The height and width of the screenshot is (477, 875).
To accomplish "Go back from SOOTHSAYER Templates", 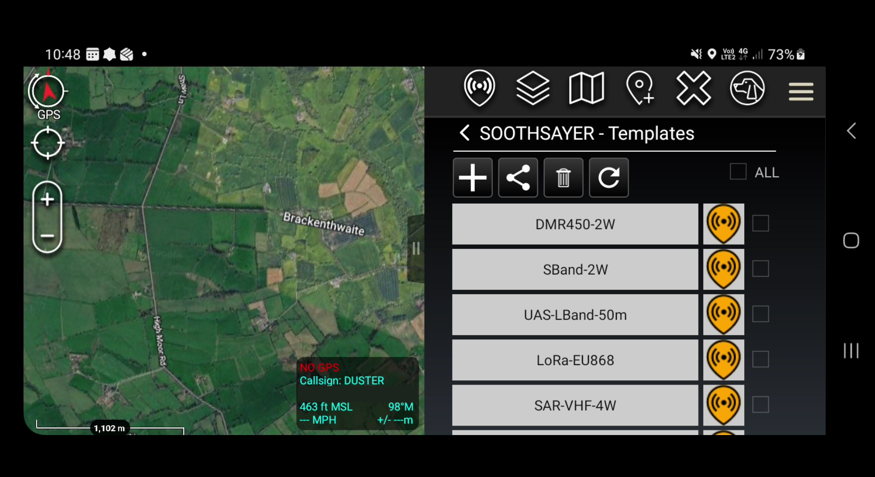I will pos(465,133).
